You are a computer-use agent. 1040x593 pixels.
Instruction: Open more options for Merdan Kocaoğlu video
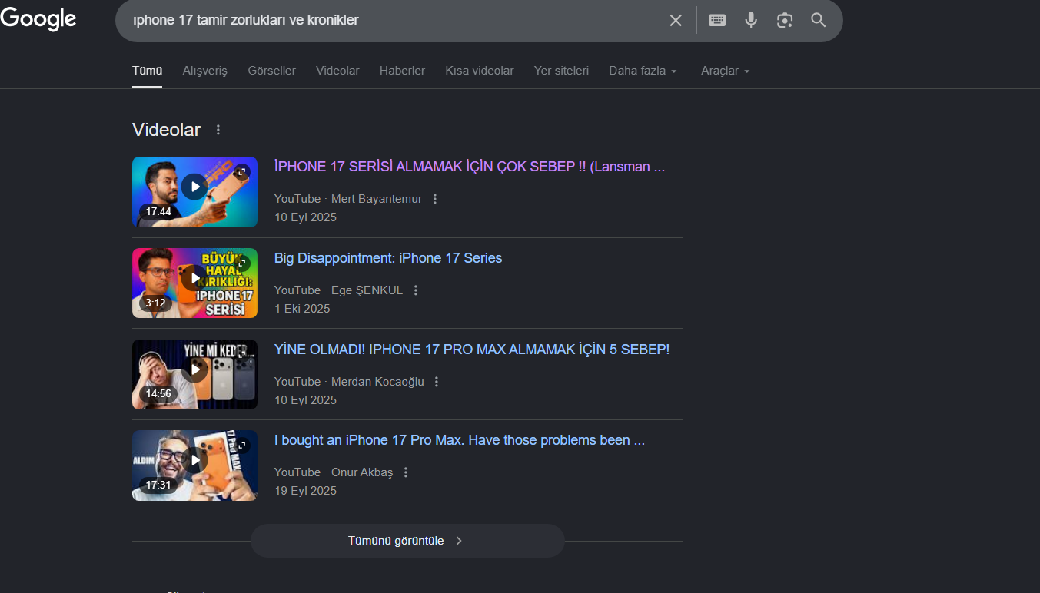coord(437,382)
